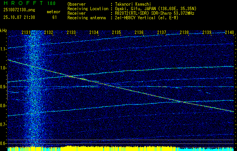The width and height of the screenshot is (237, 151).
Task: Click the Receiving Location label
Action: tap(88, 9)
